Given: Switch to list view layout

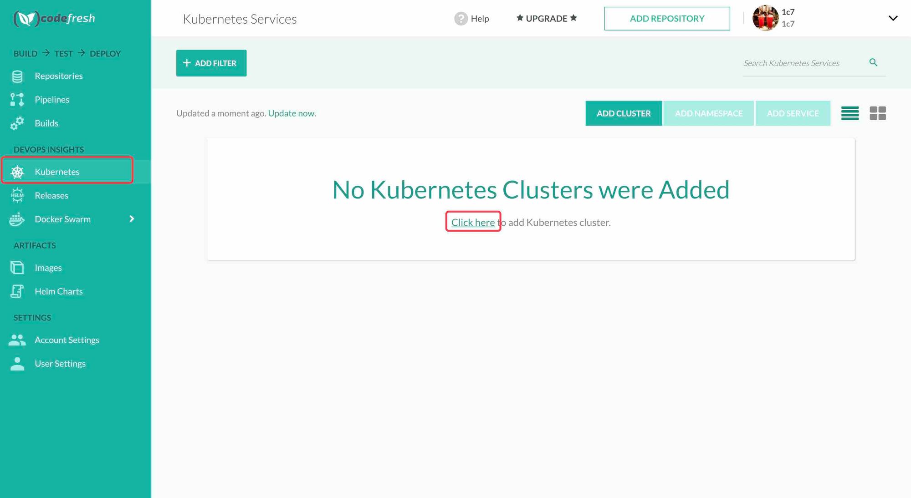Looking at the screenshot, I should click(850, 113).
